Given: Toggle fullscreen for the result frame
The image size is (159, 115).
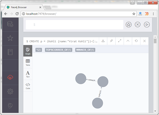Looking at the screenshot, I should 120,41.
